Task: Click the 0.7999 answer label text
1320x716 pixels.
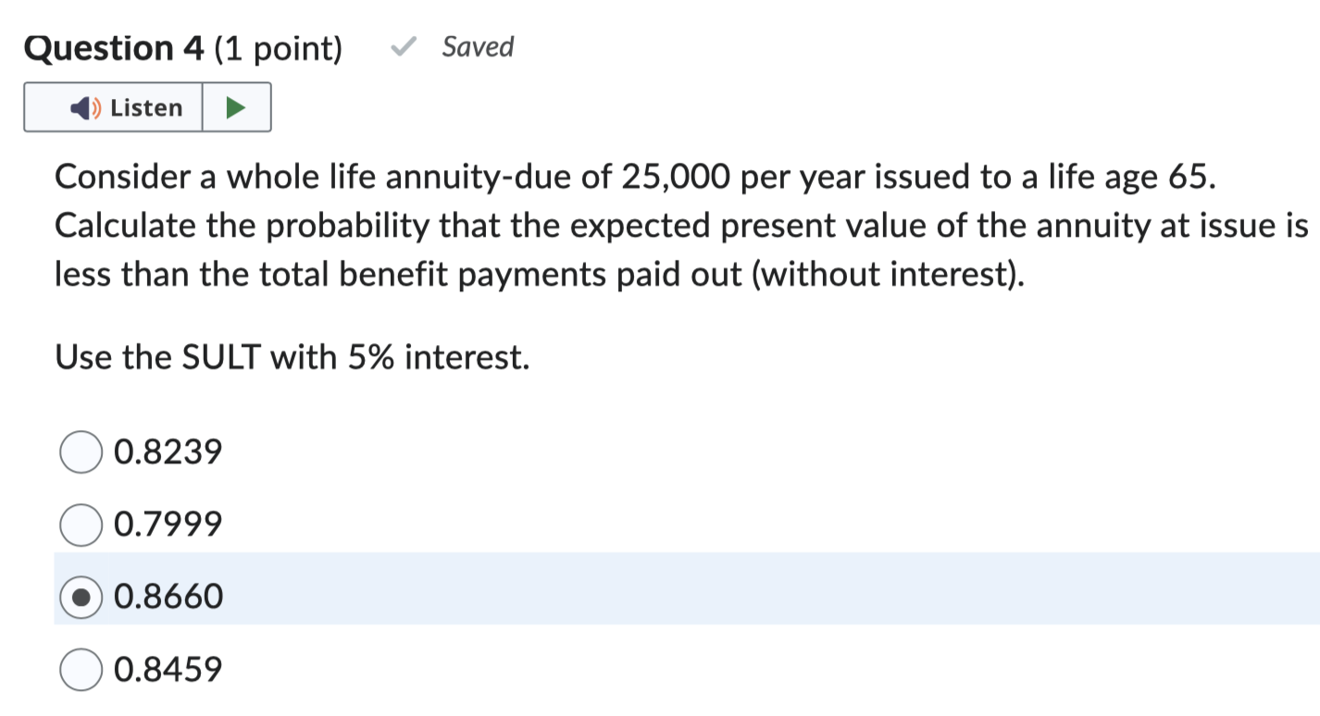Action: pos(168,525)
